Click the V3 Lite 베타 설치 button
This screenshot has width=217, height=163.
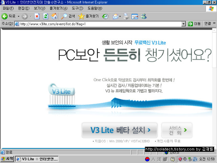[x=119, y=130]
